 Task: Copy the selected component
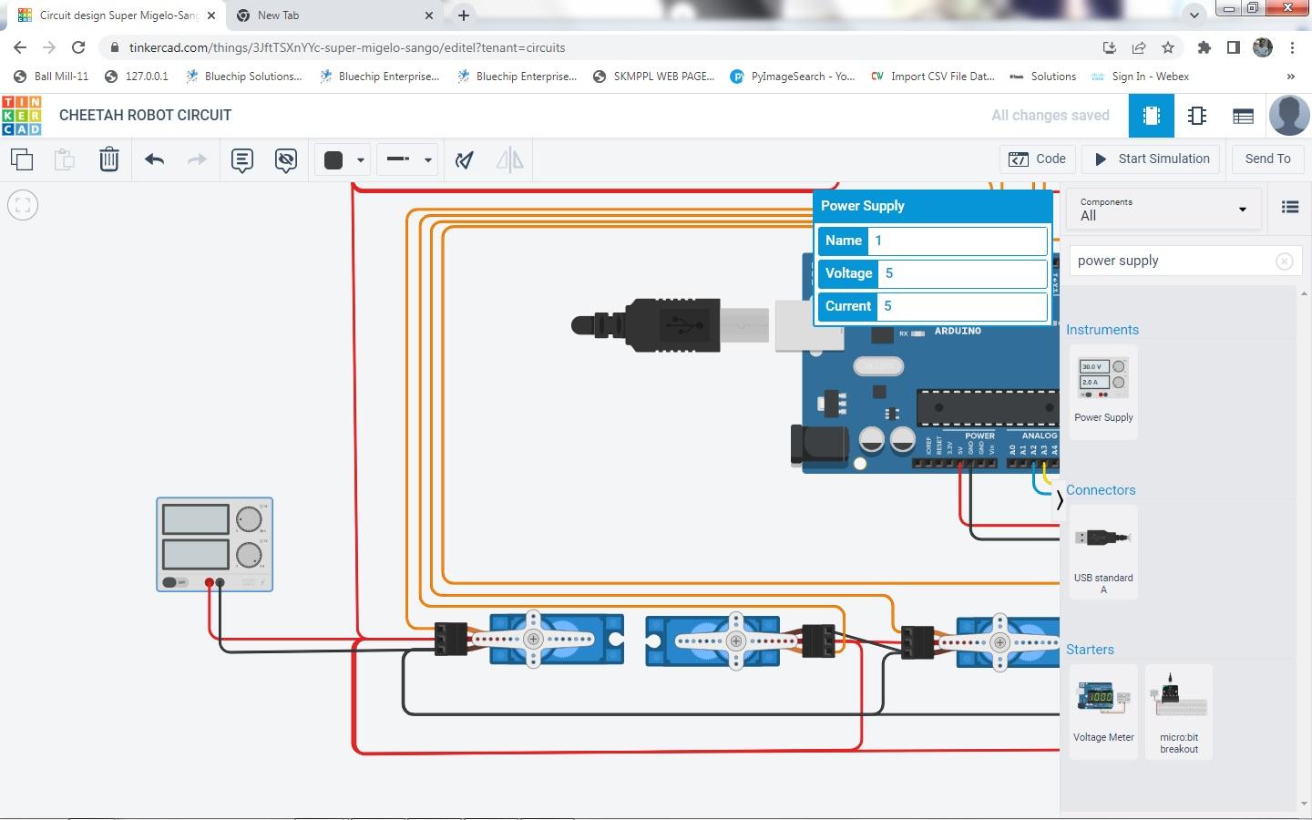(x=22, y=159)
